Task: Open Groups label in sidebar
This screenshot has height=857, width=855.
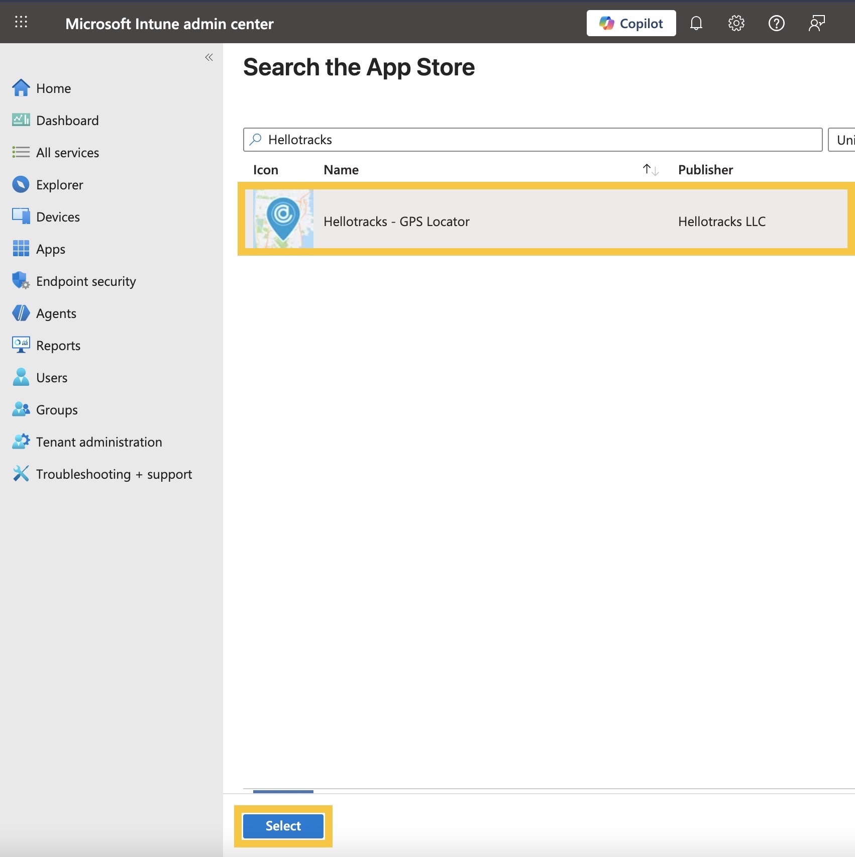Action: pos(57,410)
